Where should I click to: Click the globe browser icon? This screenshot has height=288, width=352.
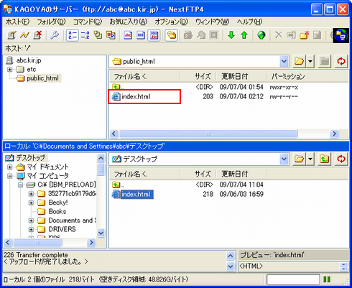[261, 35]
